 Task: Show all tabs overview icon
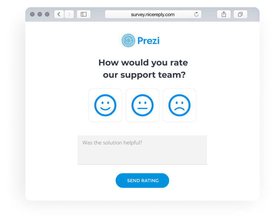[240, 14]
